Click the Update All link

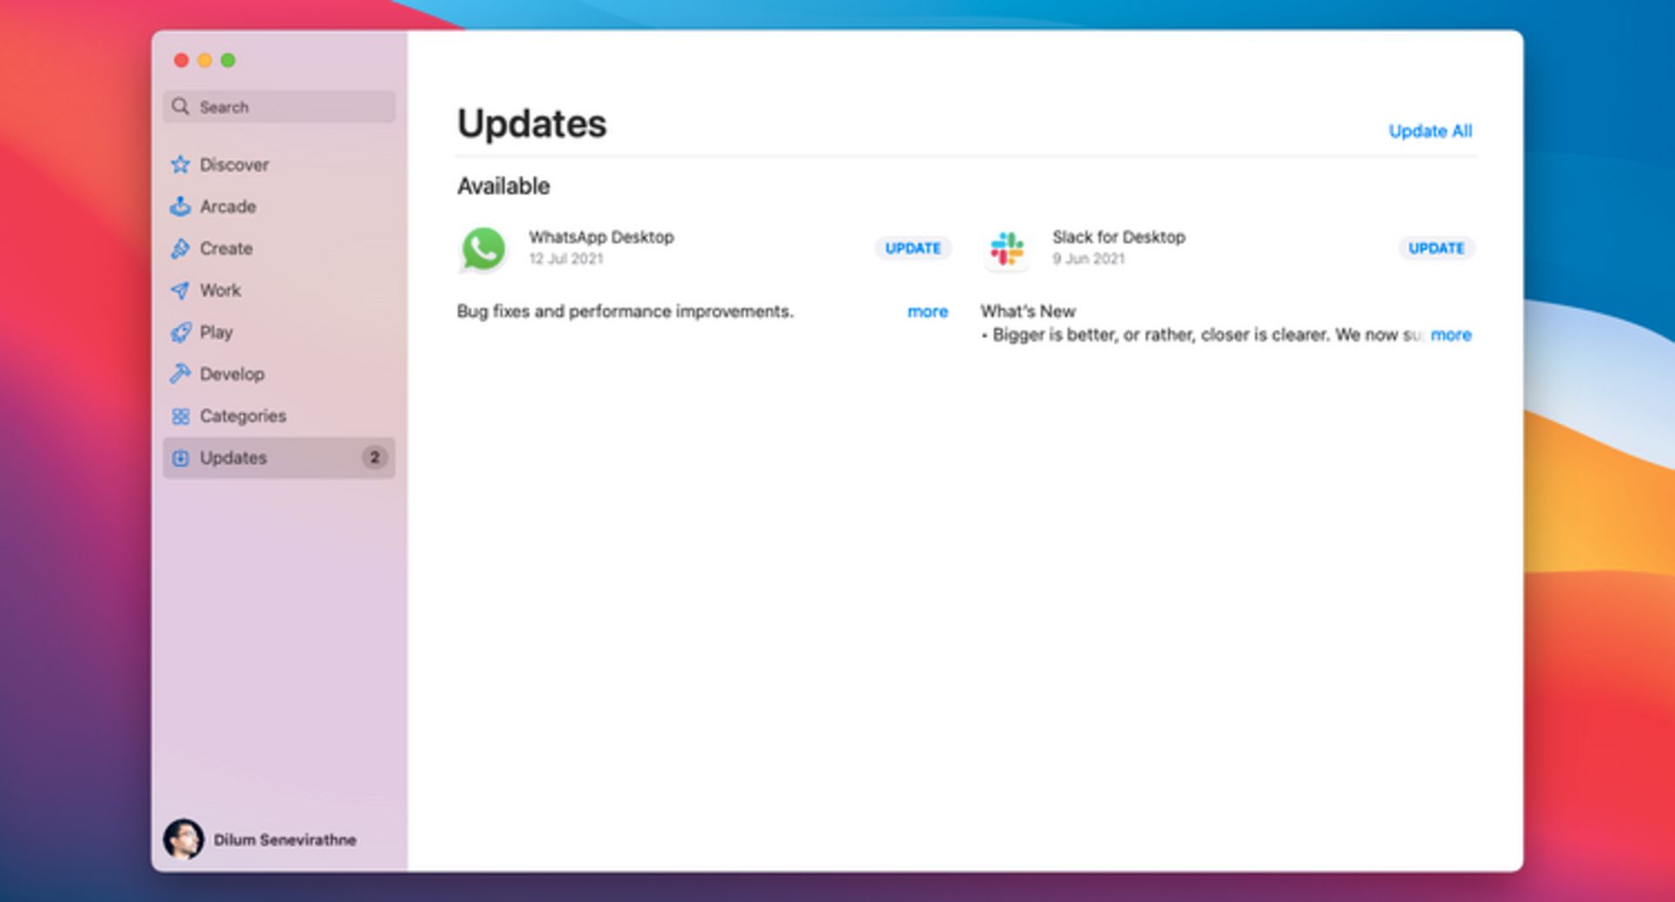pyautogui.click(x=1430, y=131)
